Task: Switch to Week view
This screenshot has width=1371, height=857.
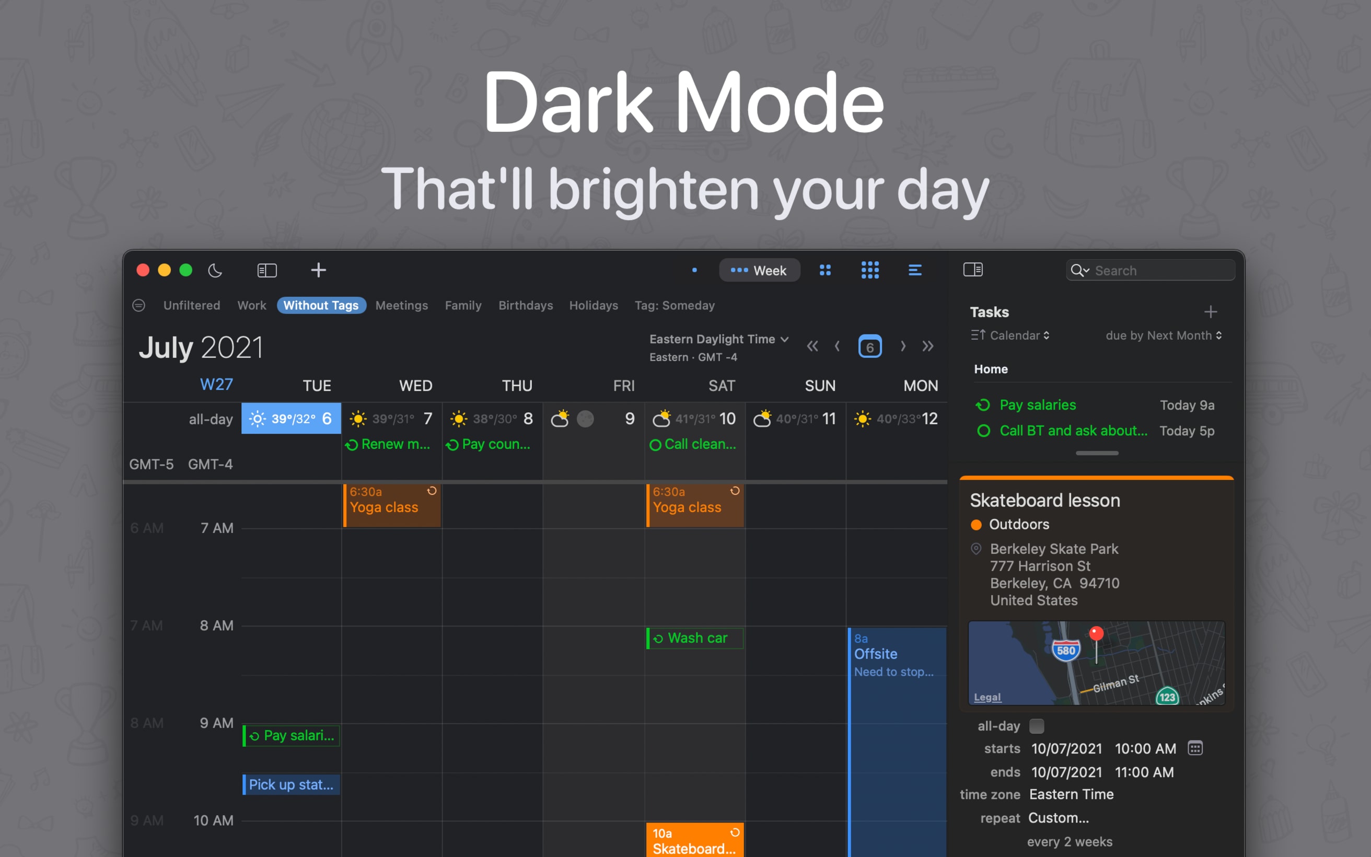Action: (759, 270)
